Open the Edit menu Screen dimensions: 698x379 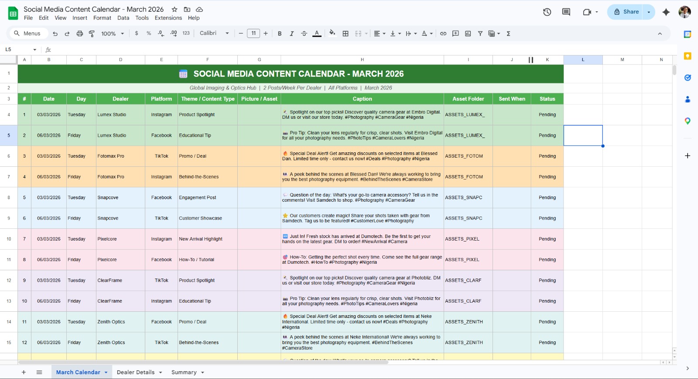tap(44, 18)
